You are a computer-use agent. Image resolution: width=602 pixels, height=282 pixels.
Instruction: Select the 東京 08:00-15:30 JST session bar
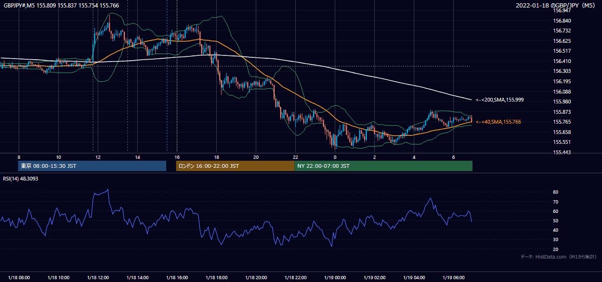[x=92, y=166]
